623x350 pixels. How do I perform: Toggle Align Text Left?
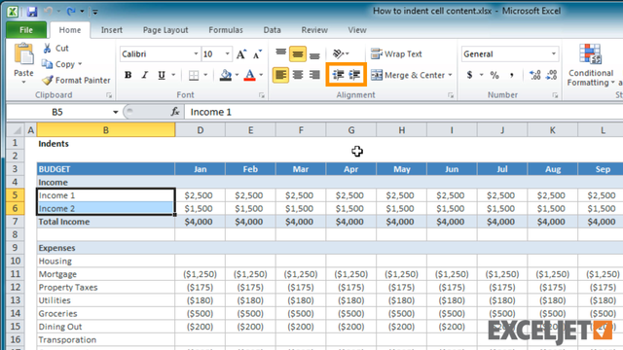281,75
